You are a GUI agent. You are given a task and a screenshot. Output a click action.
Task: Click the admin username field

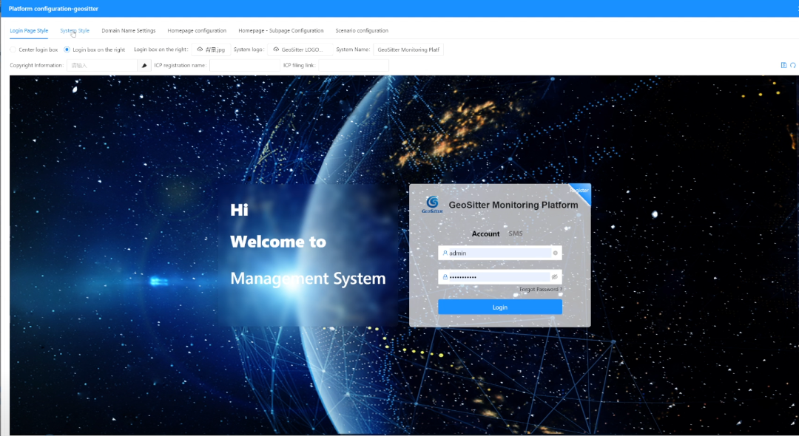(x=500, y=253)
